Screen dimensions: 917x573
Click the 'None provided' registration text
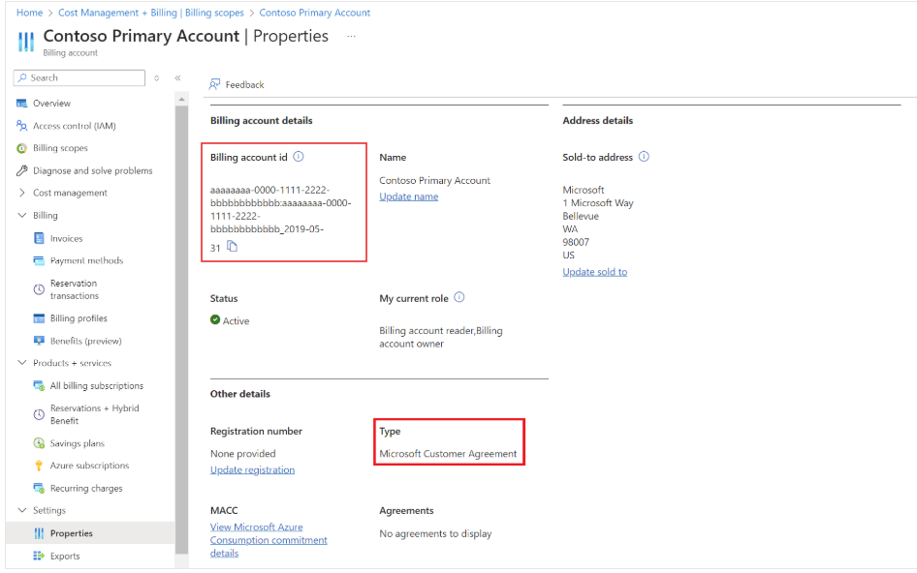(242, 453)
